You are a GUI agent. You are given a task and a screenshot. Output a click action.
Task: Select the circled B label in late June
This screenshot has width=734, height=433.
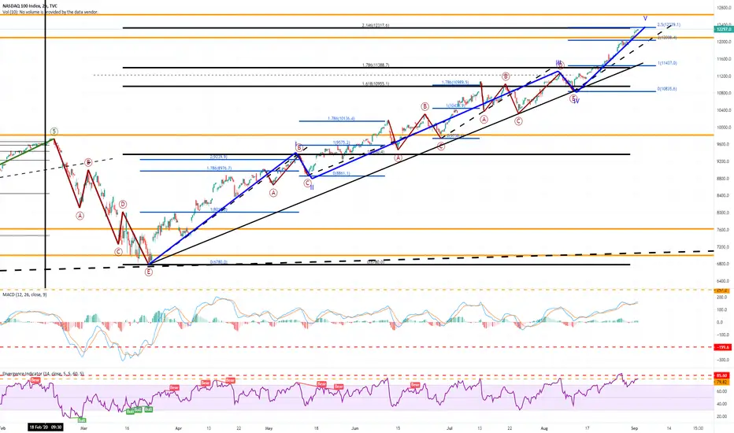click(424, 107)
